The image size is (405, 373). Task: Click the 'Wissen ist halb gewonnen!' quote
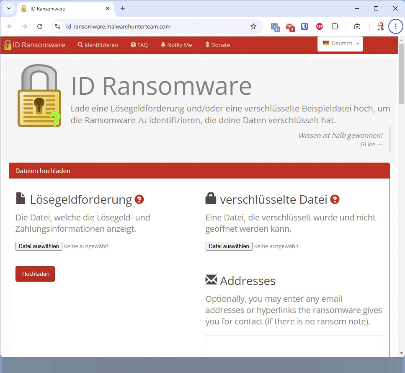[341, 135]
